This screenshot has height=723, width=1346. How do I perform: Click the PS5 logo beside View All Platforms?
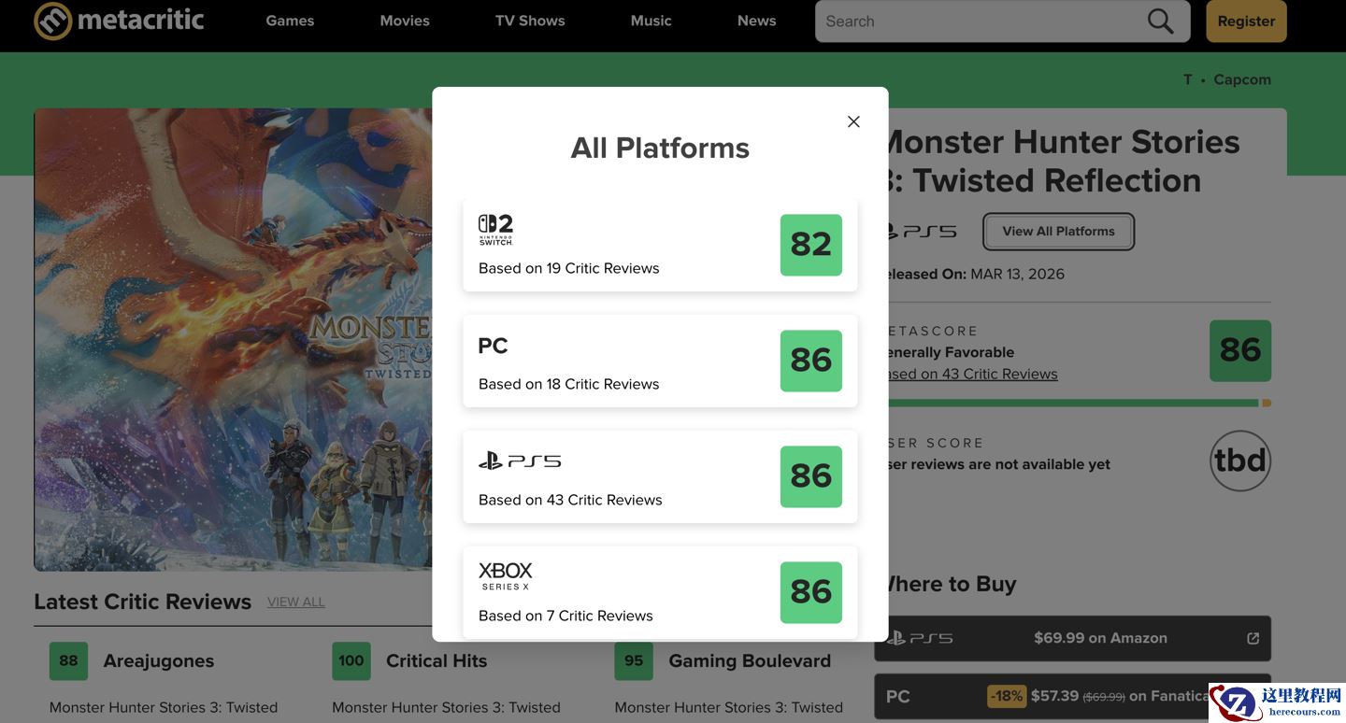(922, 232)
